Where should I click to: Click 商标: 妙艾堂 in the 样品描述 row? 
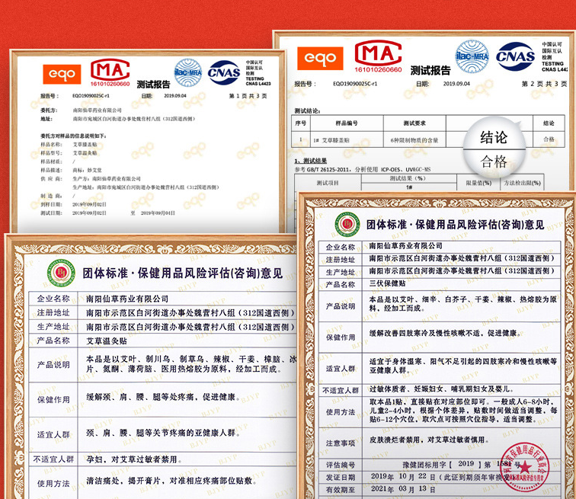(87, 170)
